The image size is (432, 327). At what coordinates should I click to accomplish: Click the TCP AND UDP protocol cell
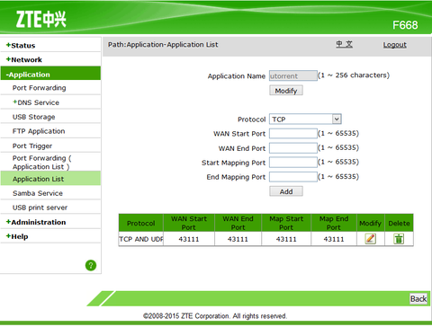click(x=141, y=239)
